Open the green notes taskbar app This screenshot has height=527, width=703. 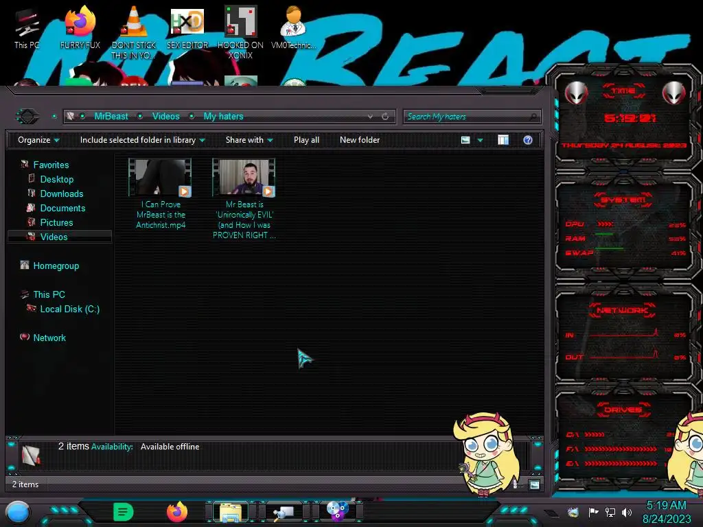[x=123, y=512]
